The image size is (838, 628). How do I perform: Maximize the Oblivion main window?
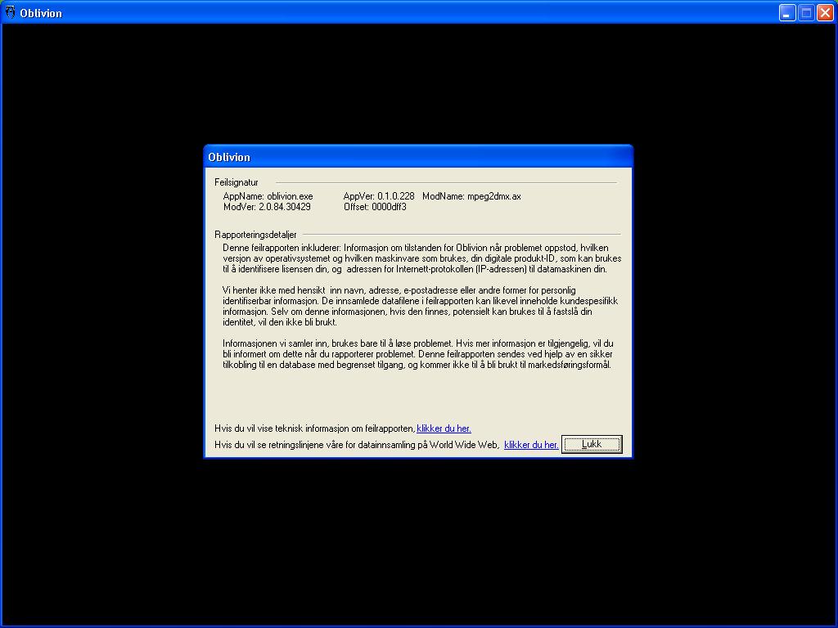click(806, 13)
